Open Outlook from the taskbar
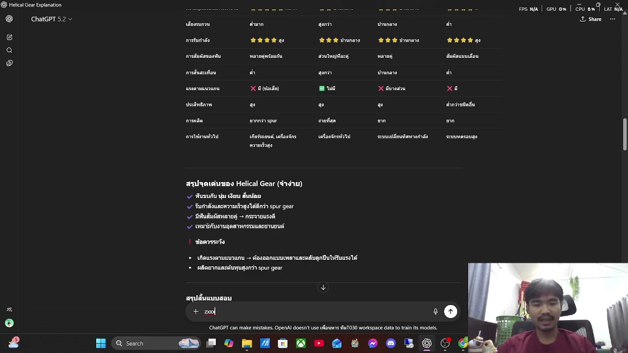 [x=337, y=344]
